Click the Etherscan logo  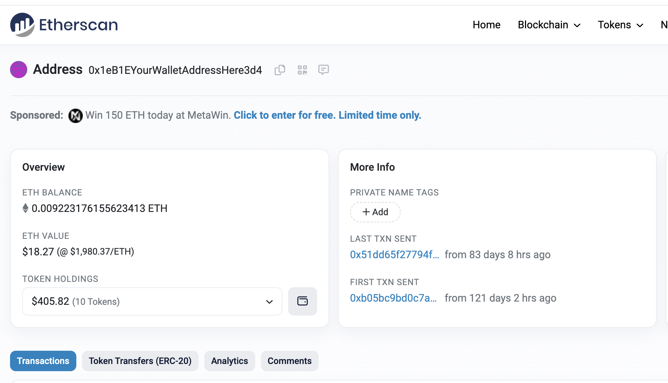64,25
